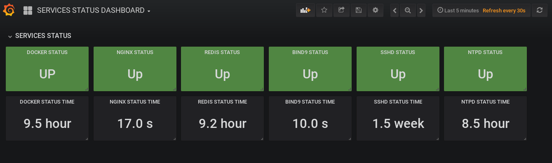This screenshot has width=552, height=163.
Task: Open the Services Status Dashboard dropdown
Action: click(94, 11)
